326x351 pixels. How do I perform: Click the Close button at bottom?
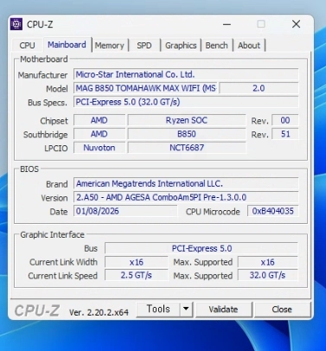[x=282, y=310]
